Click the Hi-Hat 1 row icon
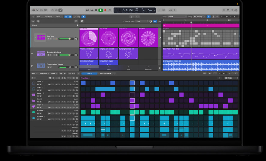The image size is (266, 161). click(34, 112)
